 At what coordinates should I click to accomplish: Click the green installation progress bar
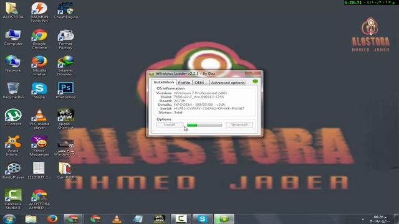point(204,125)
